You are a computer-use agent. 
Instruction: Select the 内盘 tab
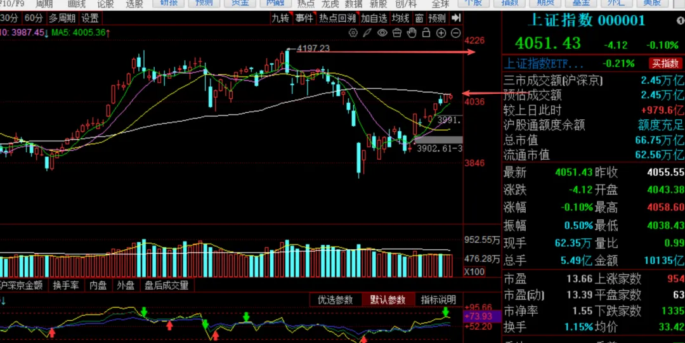click(98, 285)
